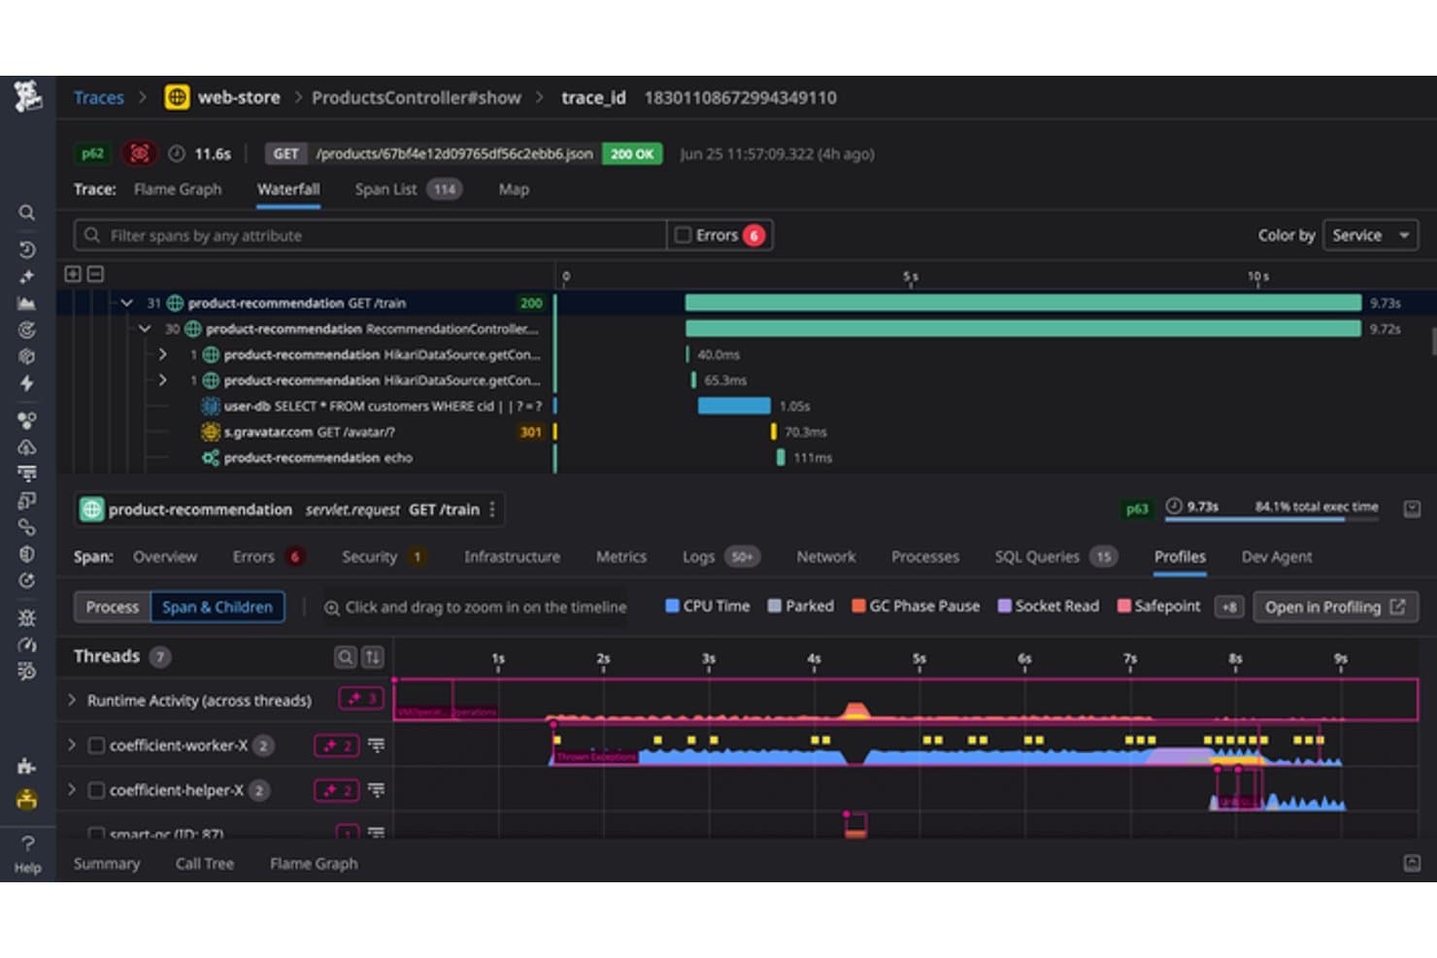This screenshot has width=1437, height=958.
Task: Click the +8 more legend items button
Action: pyautogui.click(x=1229, y=607)
